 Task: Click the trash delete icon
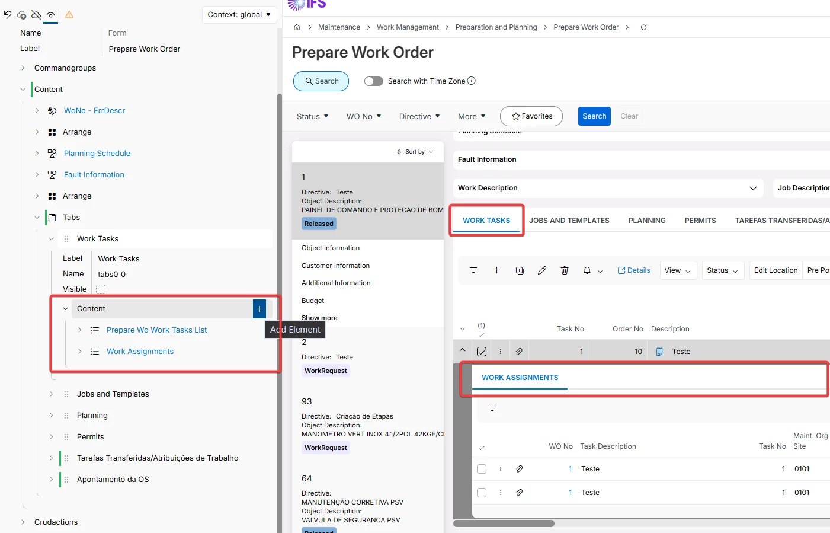tap(565, 270)
